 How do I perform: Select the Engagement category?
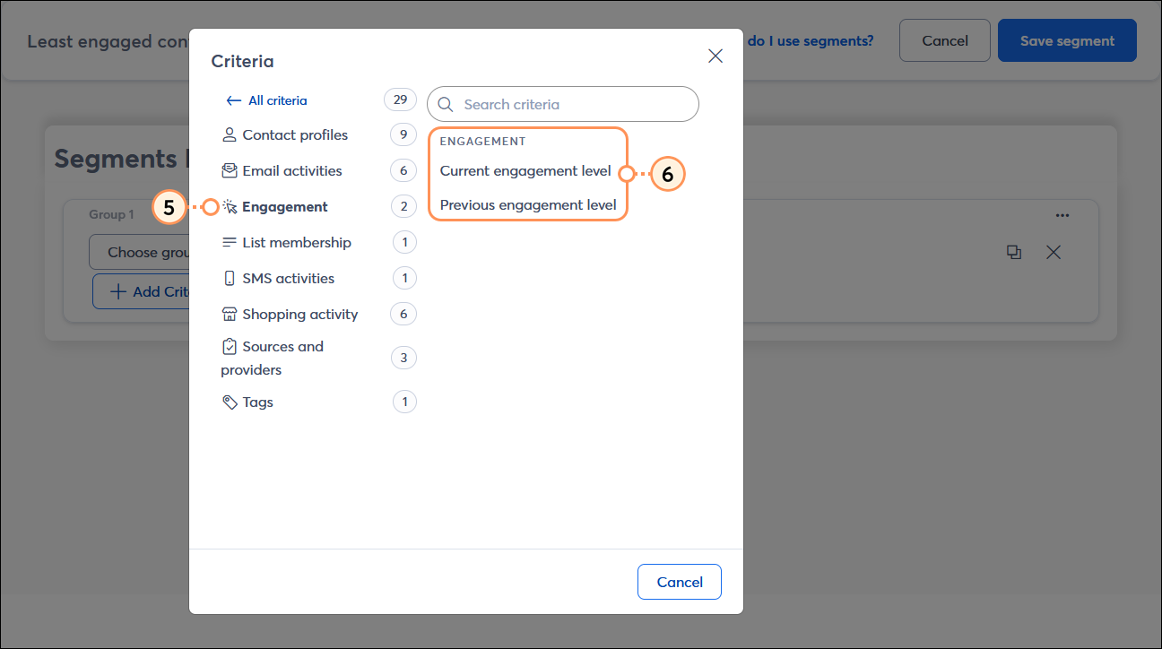(x=285, y=206)
